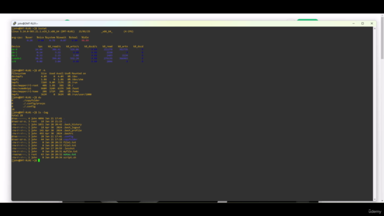
Task: Click the terminal scrollbar up arrow
Action: pos(374,29)
